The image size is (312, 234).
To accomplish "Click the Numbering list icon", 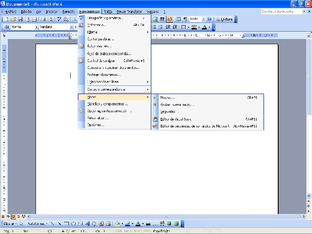I will click(x=154, y=27).
